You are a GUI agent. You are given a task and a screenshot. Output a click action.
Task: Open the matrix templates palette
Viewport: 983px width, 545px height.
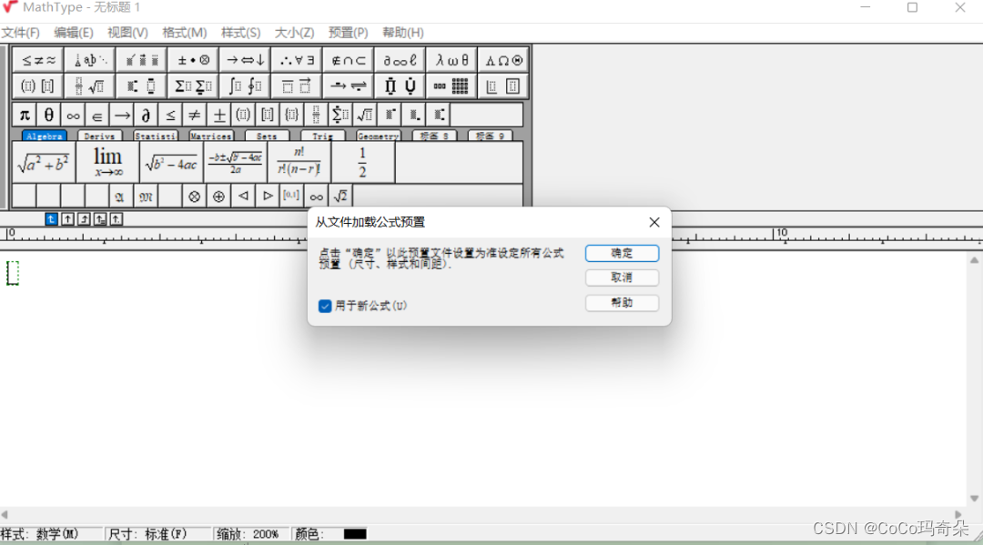(451, 86)
